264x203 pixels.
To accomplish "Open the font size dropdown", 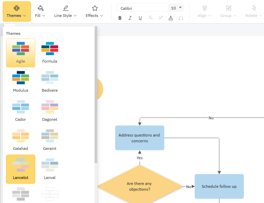I will point(176,8).
